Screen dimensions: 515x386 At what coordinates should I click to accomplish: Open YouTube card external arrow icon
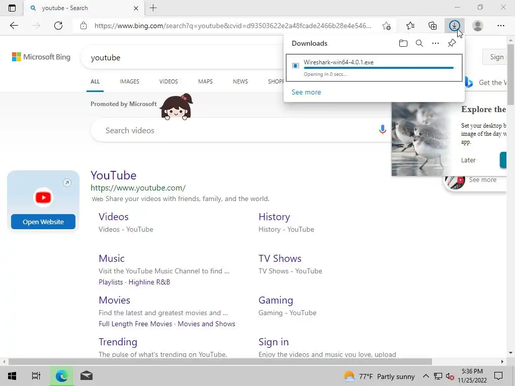(67, 182)
